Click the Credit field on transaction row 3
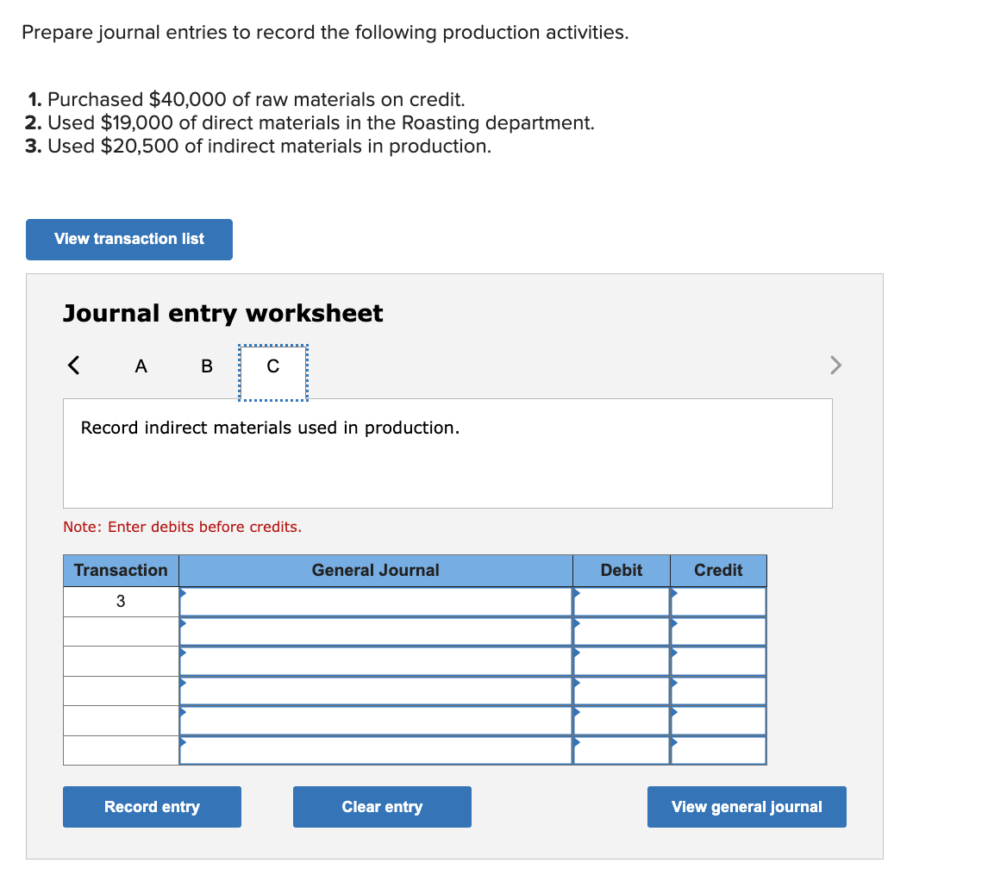This screenshot has height=869, width=988. click(718, 601)
